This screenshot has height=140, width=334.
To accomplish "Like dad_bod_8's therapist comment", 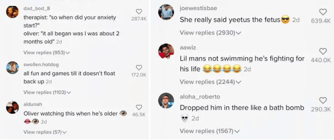I will (x=139, y=12).
